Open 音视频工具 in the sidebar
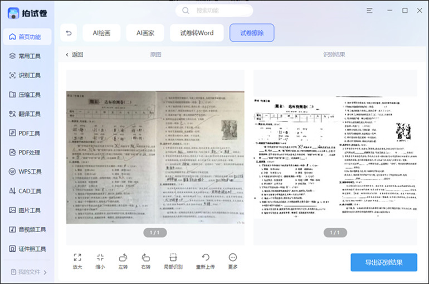The height and width of the screenshot is (284, 429). click(27, 229)
